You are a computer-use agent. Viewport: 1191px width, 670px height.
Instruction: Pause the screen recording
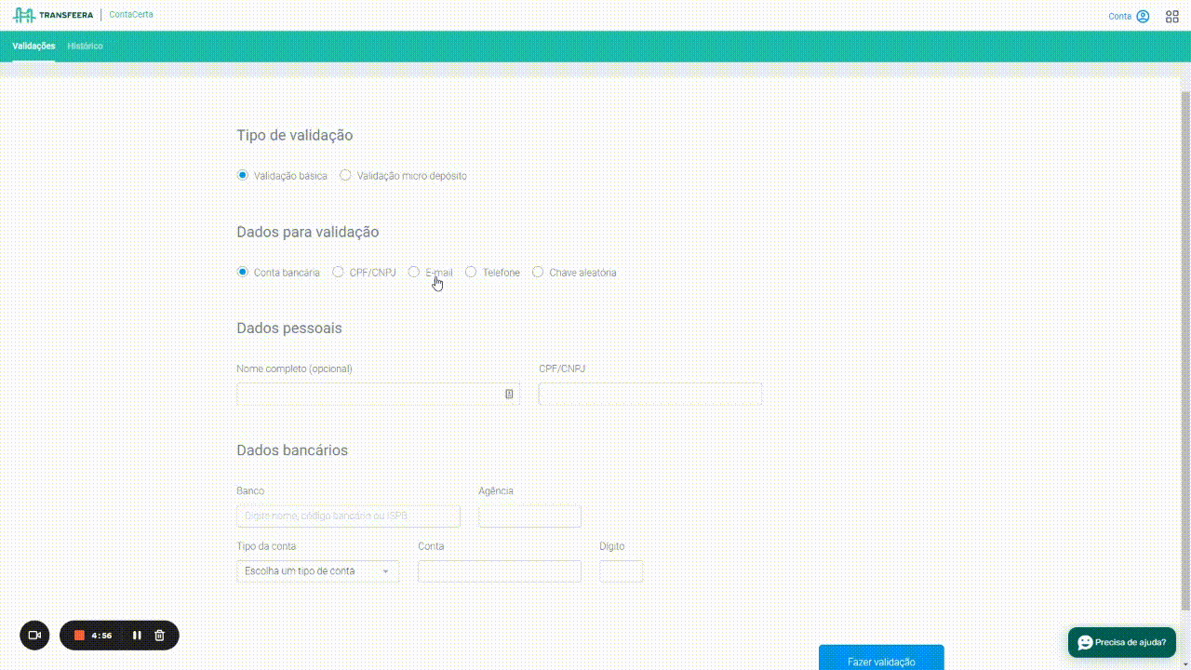click(x=136, y=635)
